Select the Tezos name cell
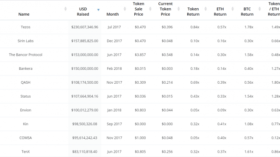The height and width of the screenshot is (157, 280). pos(25,27)
